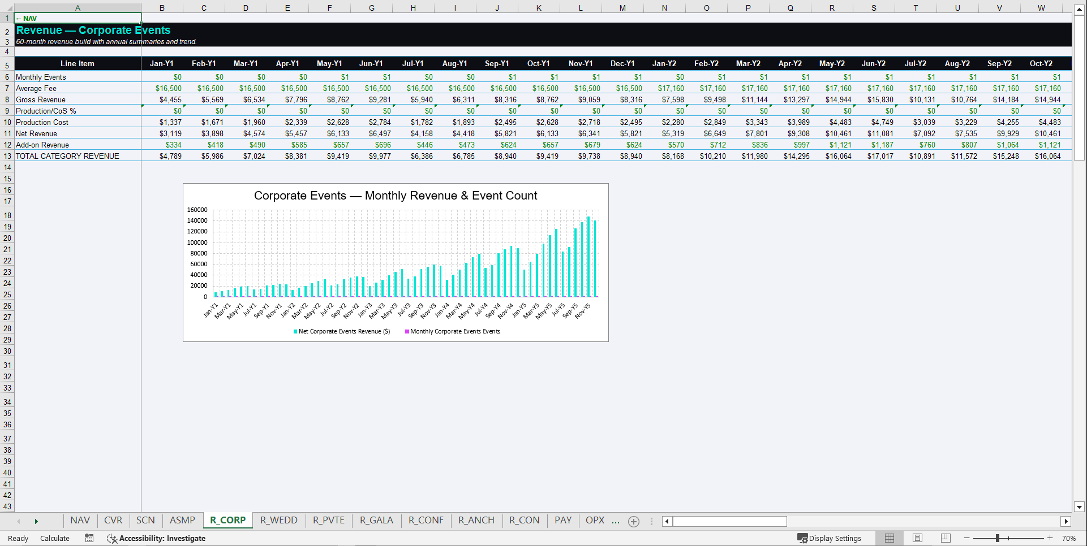Click horizontal scrollbar right arrow

point(1066,521)
